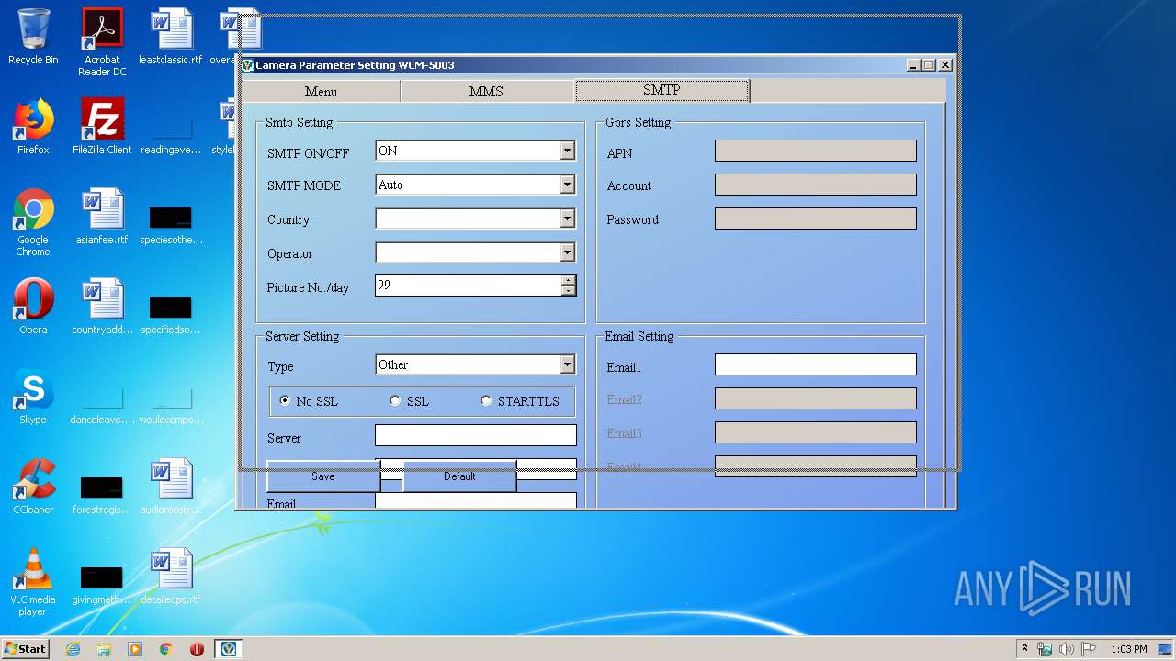This screenshot has height=661, width=1176.
Task: Expand the SMTP ON/OFF dropdown
Action: coord(567,151)
